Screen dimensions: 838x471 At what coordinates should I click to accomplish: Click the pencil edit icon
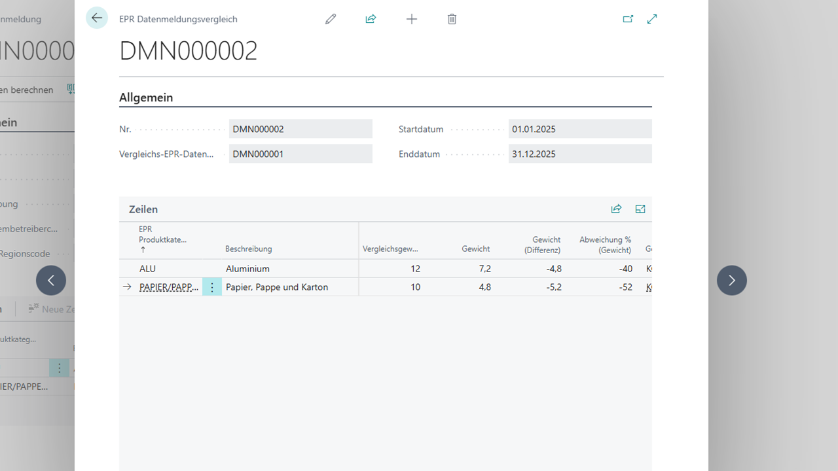pos(331,19)
